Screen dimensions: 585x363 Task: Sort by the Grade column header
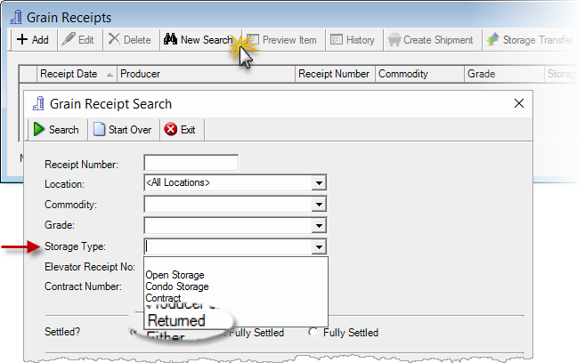(504, 74)
